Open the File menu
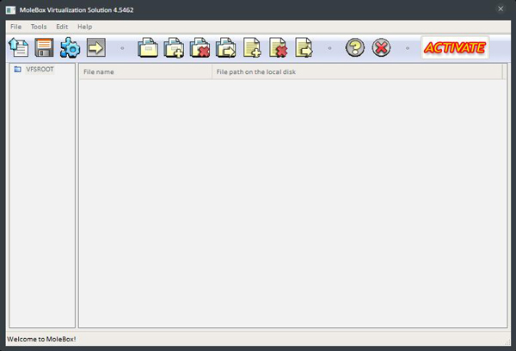 [x=15, y=27]
